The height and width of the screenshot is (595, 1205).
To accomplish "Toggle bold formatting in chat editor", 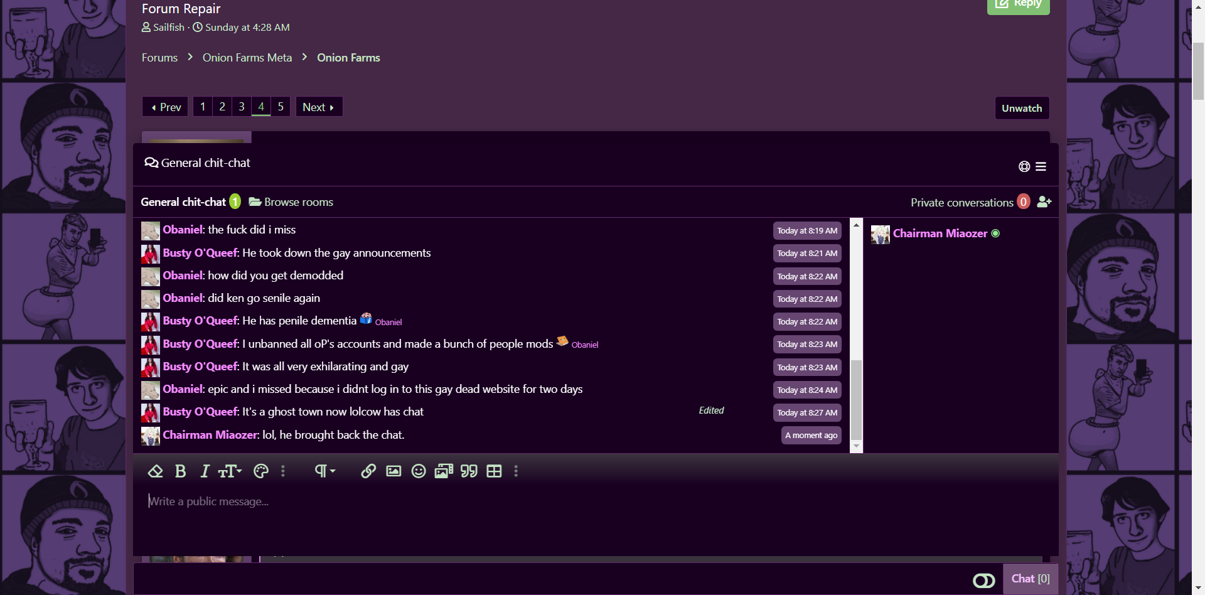I will pos(181,471).
